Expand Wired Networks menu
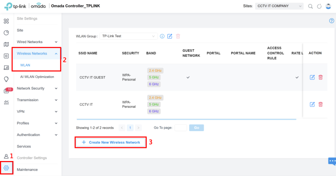This screenshot has height=176, width=336. coord(37,42)
